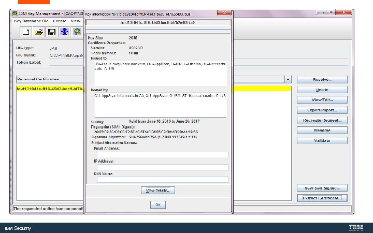The height and width of the screenshot is (233, 373).
Task: Click the status bar message at bottom
Action: pyautogui.click(x=48, y=209)
